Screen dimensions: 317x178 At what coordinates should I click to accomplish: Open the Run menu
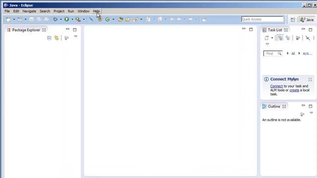tap(71, 11)
